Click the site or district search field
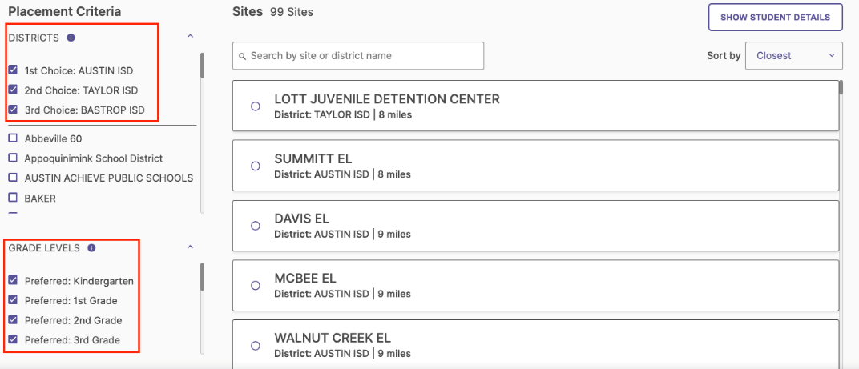Viewport: 859px width, 369px height. (358, 56)
